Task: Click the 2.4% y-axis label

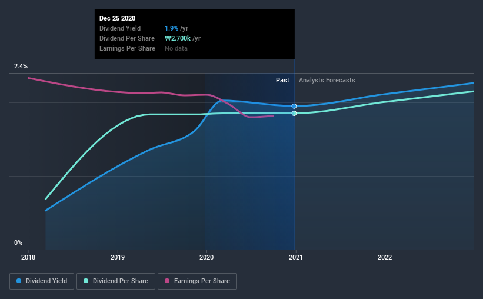Action: pyautogui.click(x=21, y=66)
